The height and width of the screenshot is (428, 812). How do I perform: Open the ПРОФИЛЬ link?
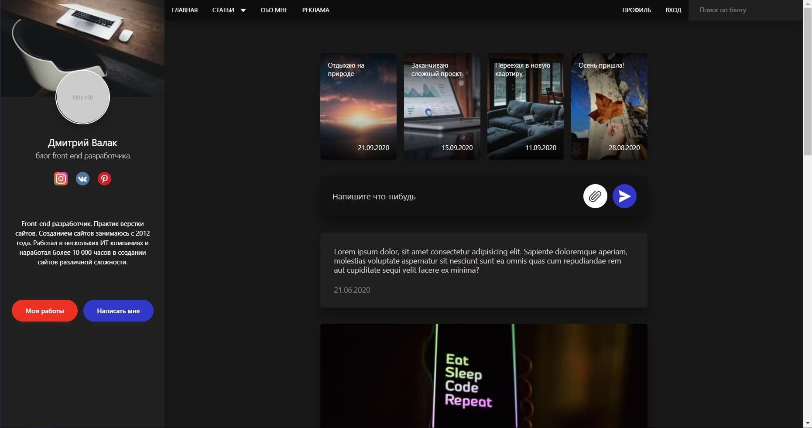[x=636, y=10]
